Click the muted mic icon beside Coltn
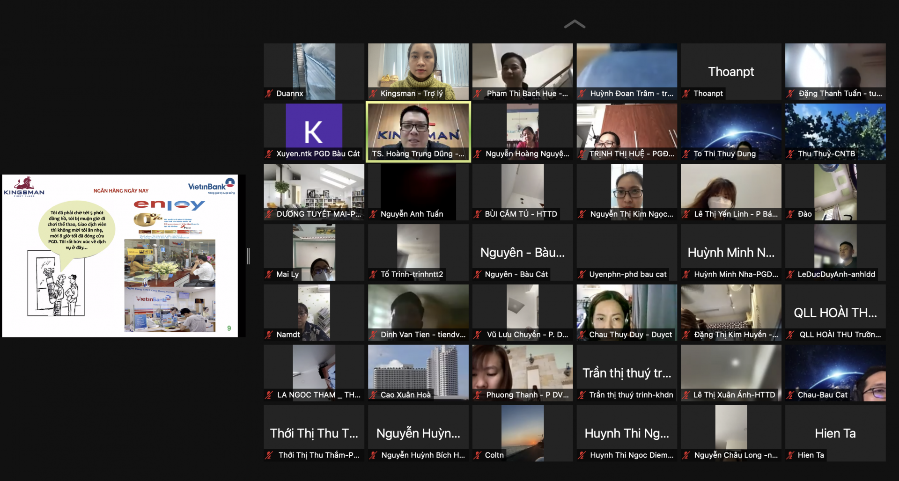Viewport: 899px width, 481px height. click(x=478, y=455)
